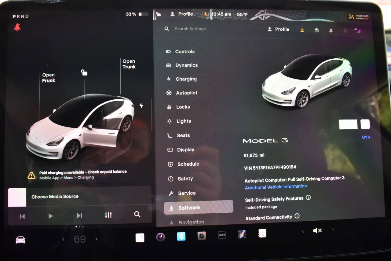Screen dimensions: 391x261
Task: Tap the 10:45 am clock
Action: [x=221, y=14]
